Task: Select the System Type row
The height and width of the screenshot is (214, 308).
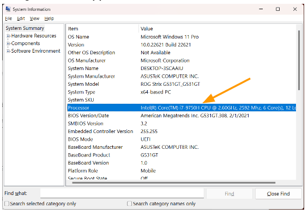Action: point(182,92)
